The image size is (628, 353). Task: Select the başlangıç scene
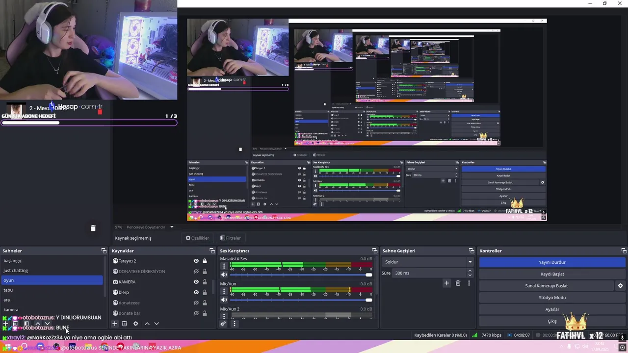(52, 260)
